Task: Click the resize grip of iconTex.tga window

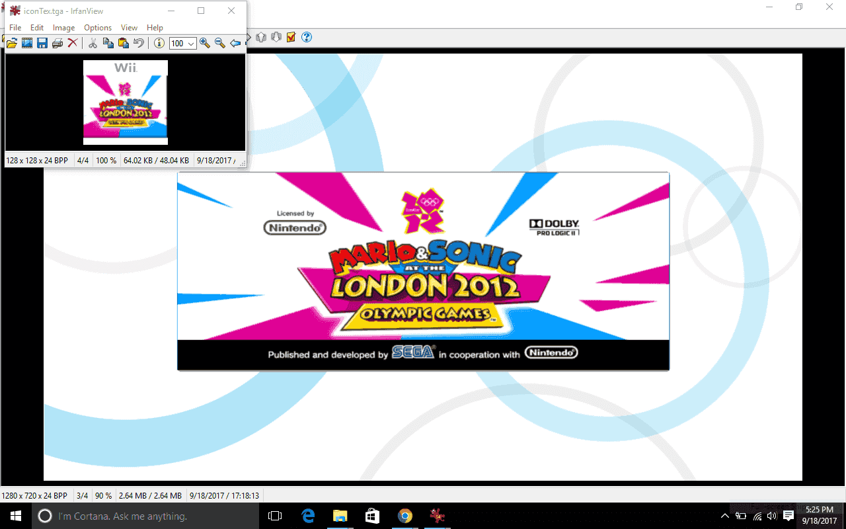Action: coord(243,163)
